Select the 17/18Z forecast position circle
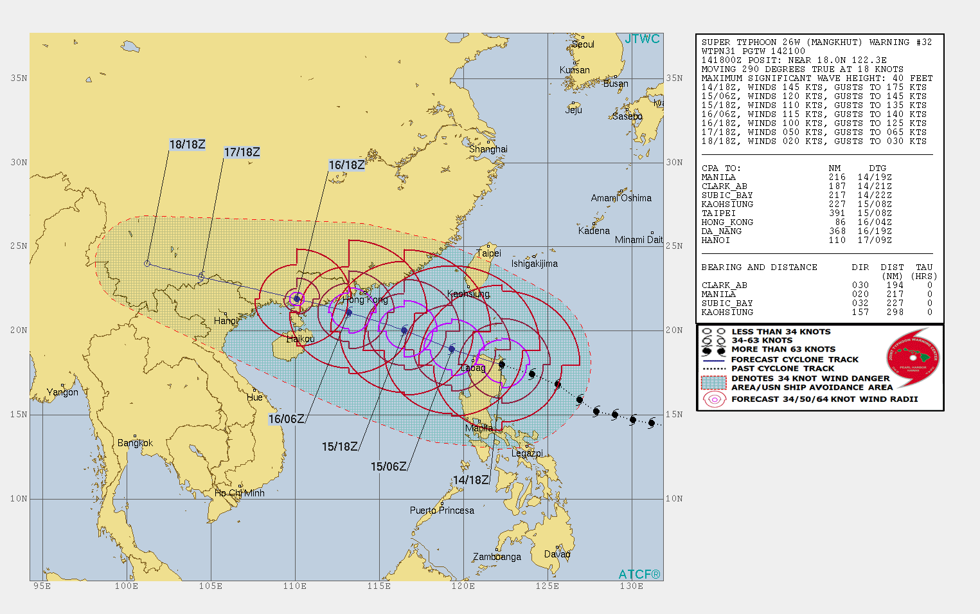980x614 pixels. pos(201,276)
